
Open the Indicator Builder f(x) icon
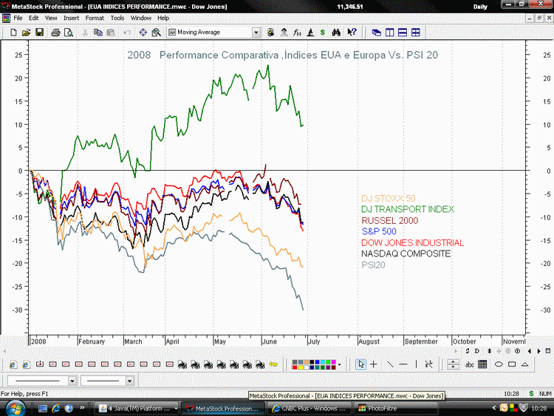297,33
